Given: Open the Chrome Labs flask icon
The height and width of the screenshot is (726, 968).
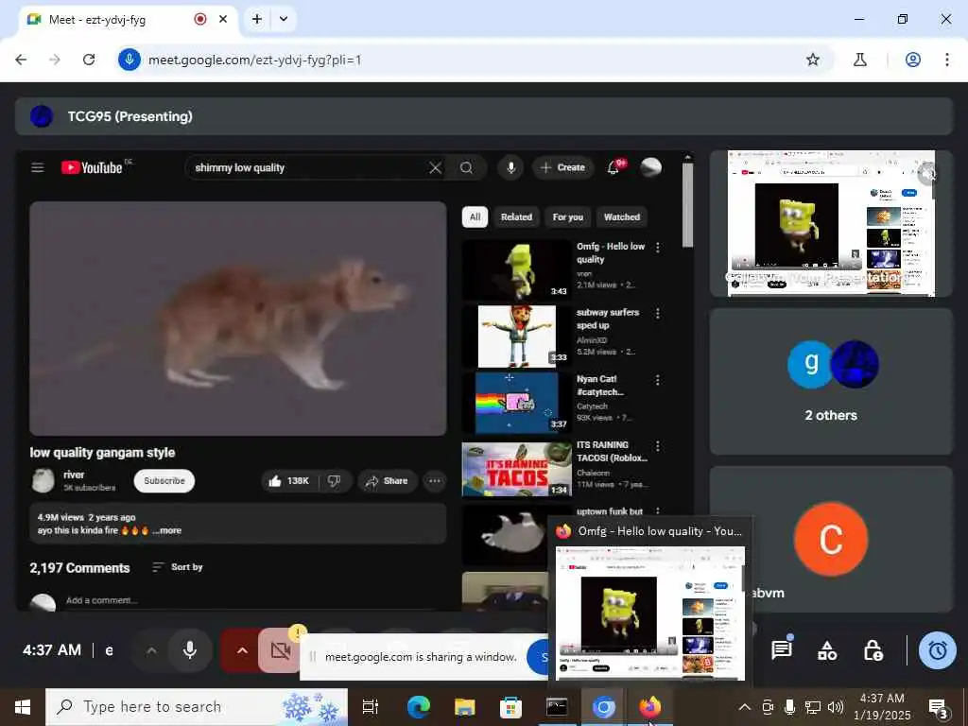Looking at the screenshot, I should [860, 60].
